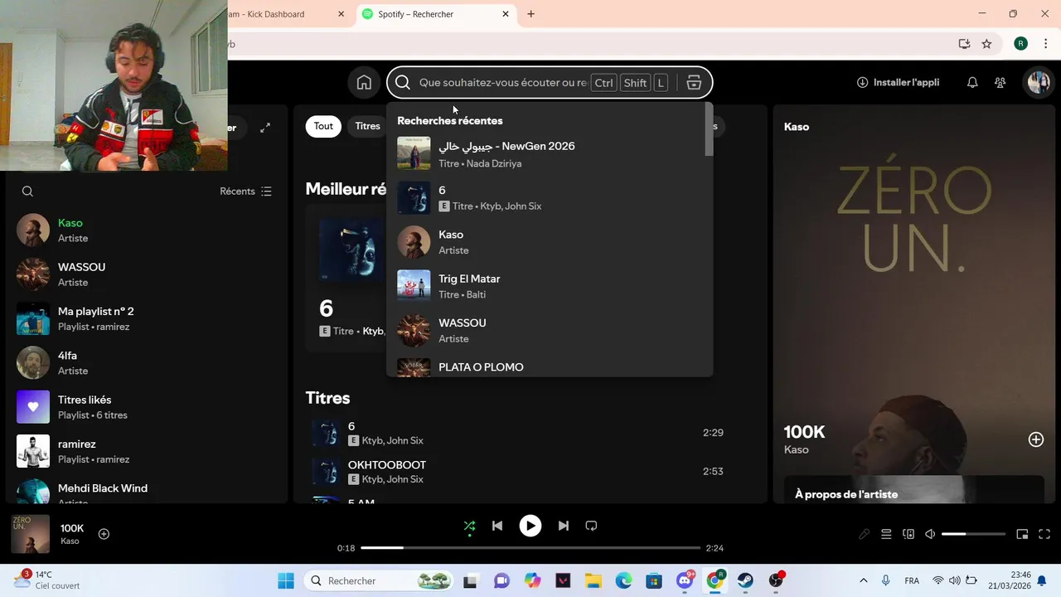The width and height of the screenshot is (1061, 597).
Task: Mute with the speaker icon in player
Action: (x=930, y=534)
